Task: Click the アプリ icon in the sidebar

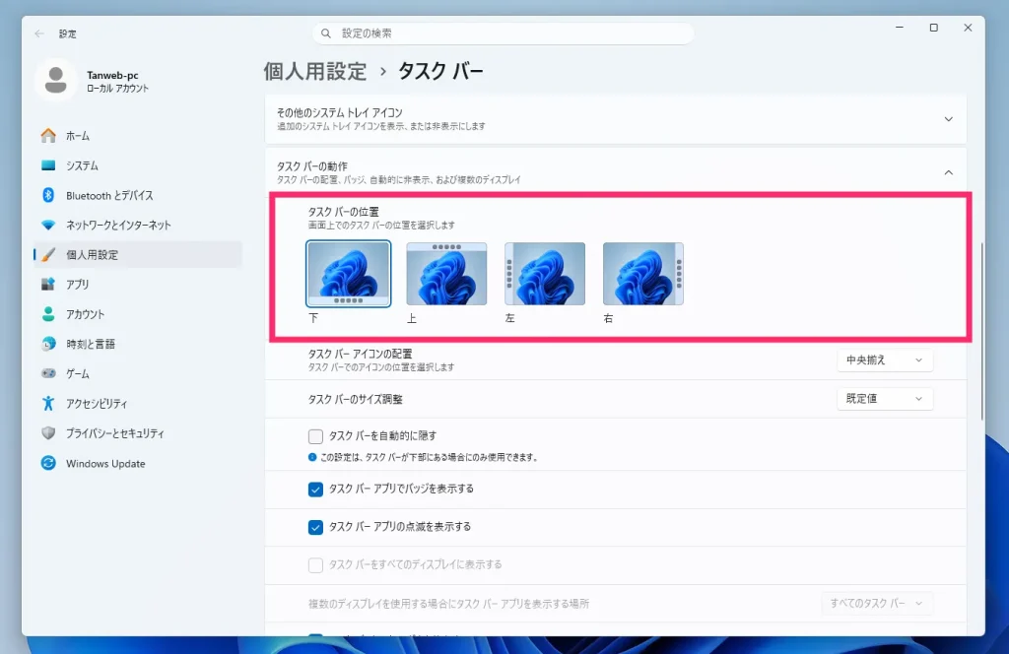Action: pos(48,285)
